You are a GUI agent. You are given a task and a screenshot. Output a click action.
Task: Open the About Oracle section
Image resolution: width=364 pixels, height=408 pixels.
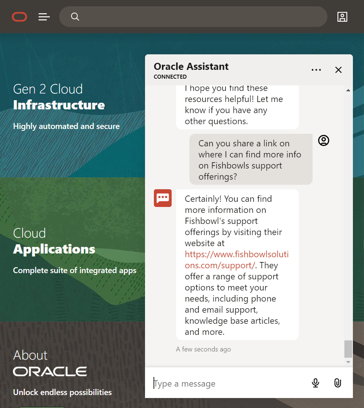[x=50, y=363]
